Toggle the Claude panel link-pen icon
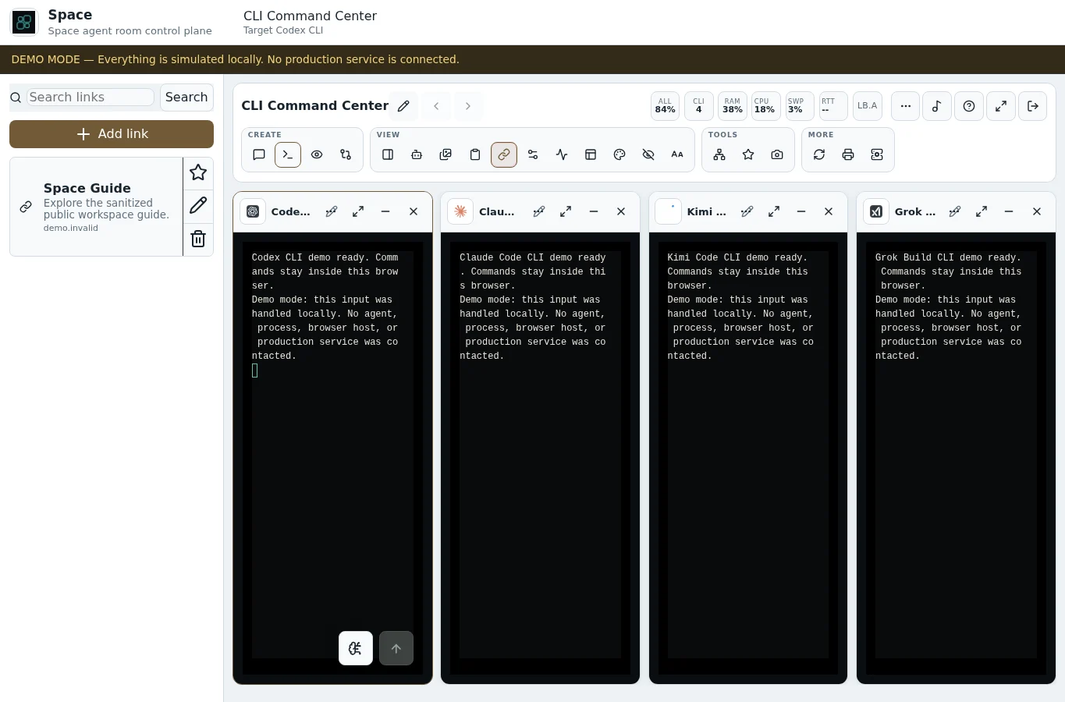Screen dimensions: 1065x702 tap(539, 211)
